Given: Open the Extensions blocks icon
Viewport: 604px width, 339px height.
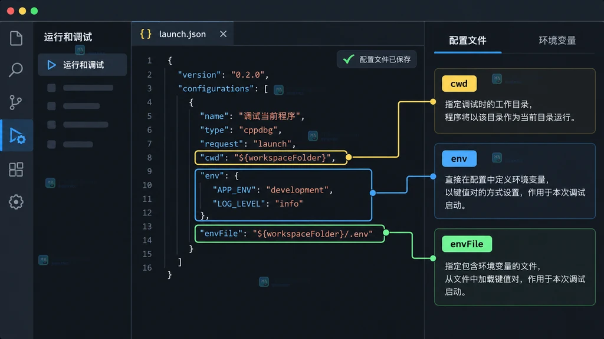Looking at the screenshot, I should click(16, 169).
